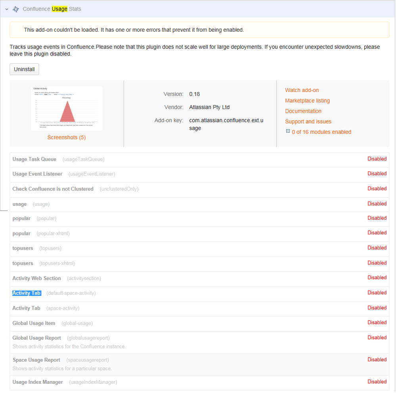The width and height of the screenshot is (396, 393).
Task: Click the activity statistics for Confluence instance description
Action: pos(69,347)
